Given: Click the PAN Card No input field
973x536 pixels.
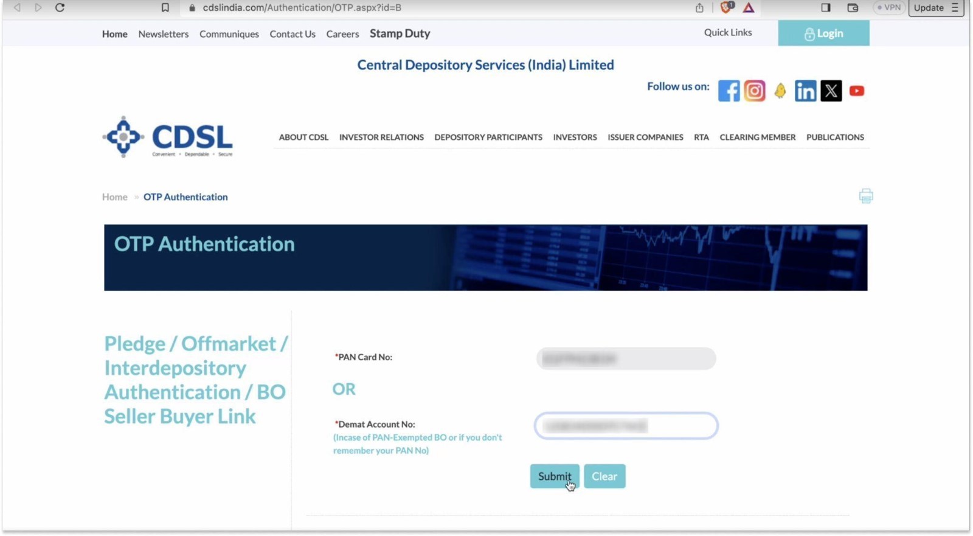Looking at the screenshot, I should coord(626,358).
